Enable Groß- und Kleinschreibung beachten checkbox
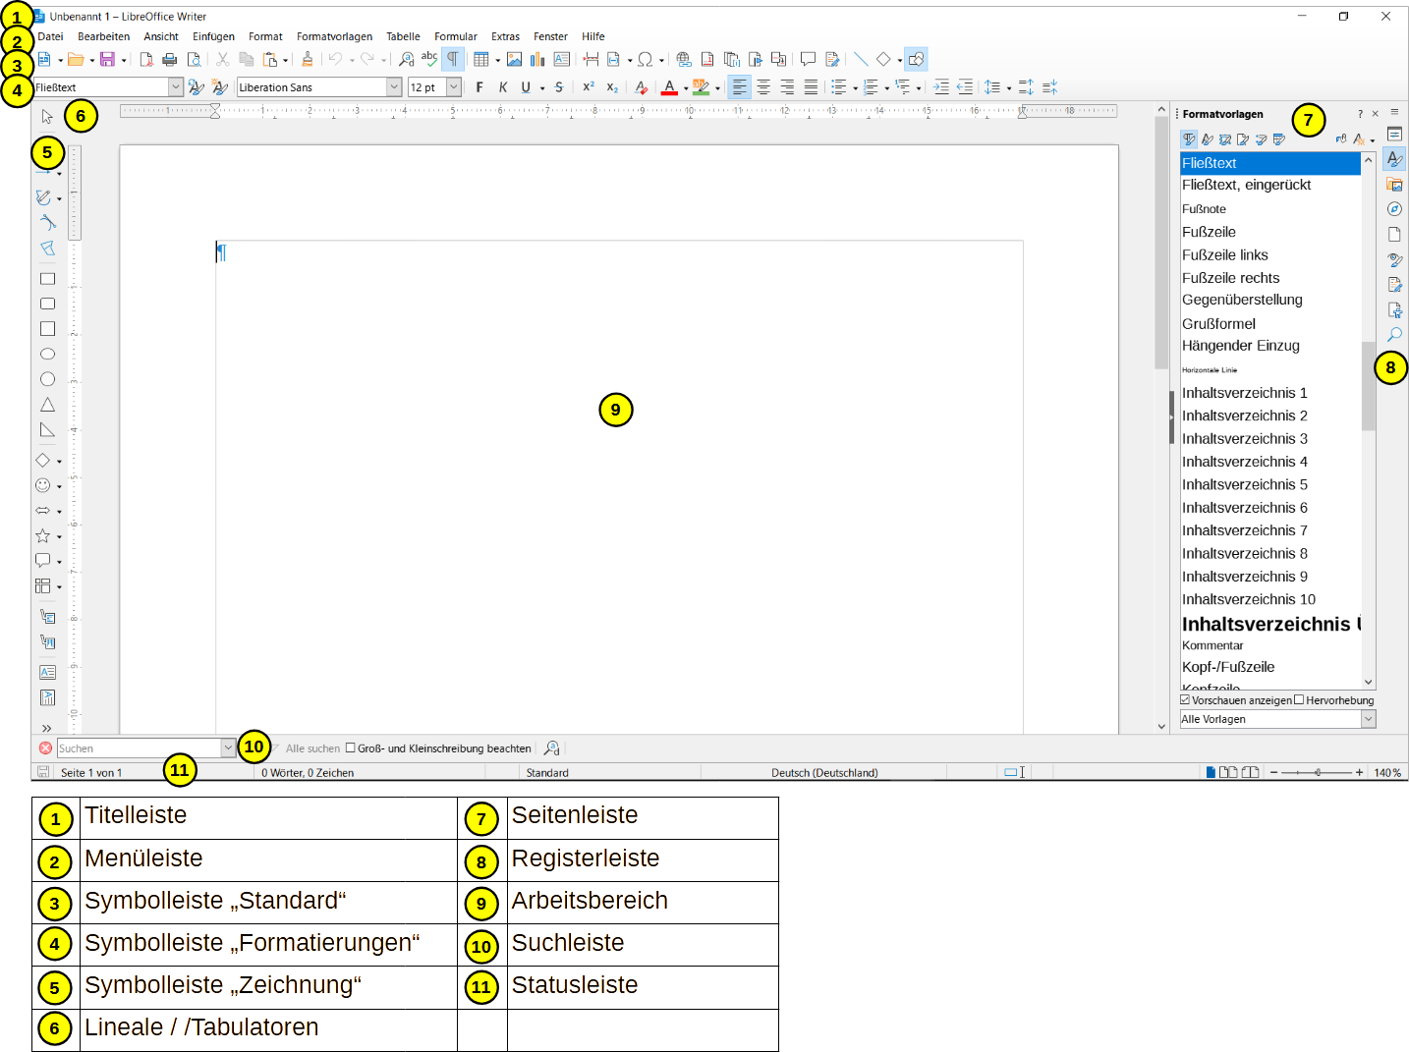 click(351, 748)
